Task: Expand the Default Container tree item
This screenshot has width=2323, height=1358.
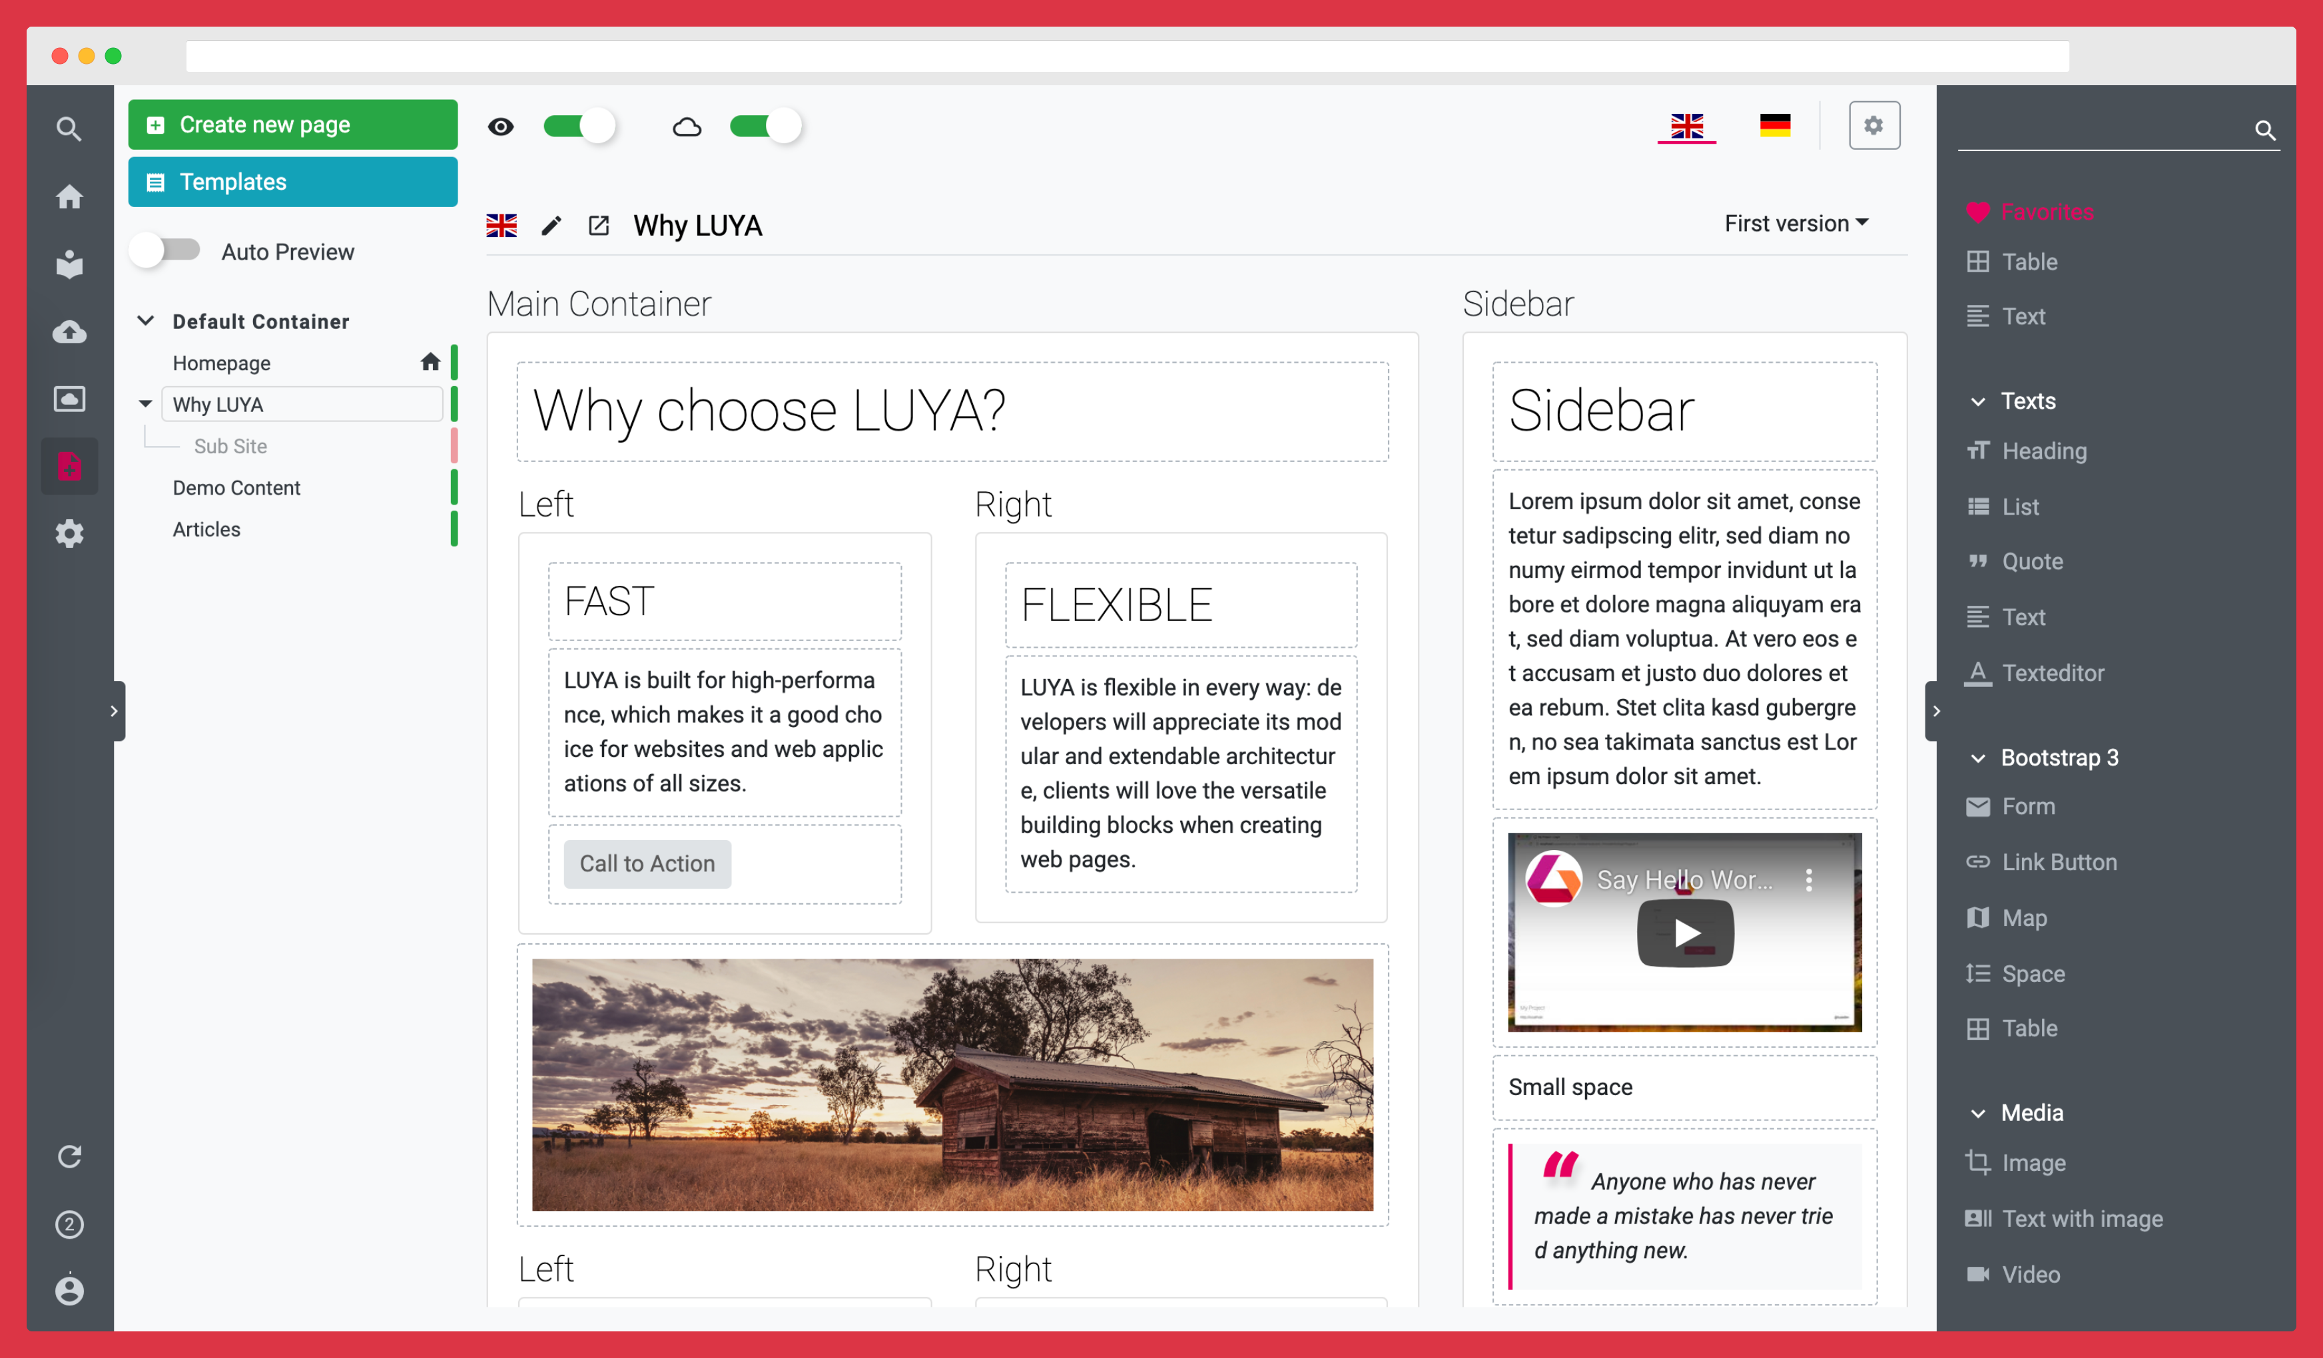Action: coord(147,320)
